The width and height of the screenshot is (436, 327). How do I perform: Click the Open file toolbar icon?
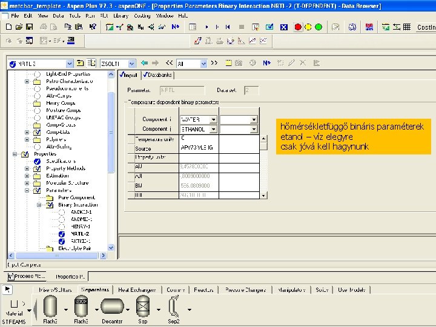coord(20,27)
